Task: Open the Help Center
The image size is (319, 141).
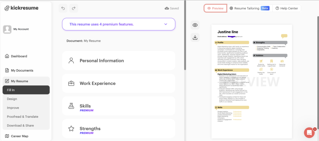Action: tap(287, 8)
